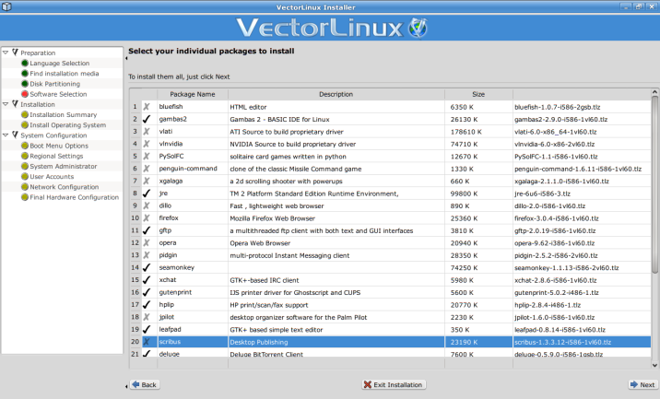660x399 pixels.
Task: Click the yellow icon beside Install Operating System
Action: click(24, 125)
